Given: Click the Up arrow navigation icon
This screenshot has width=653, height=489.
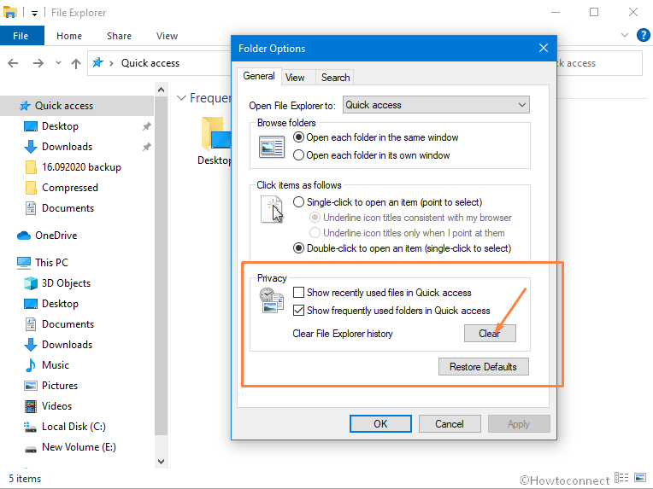Looking at the screenshot, I should 76,63.
